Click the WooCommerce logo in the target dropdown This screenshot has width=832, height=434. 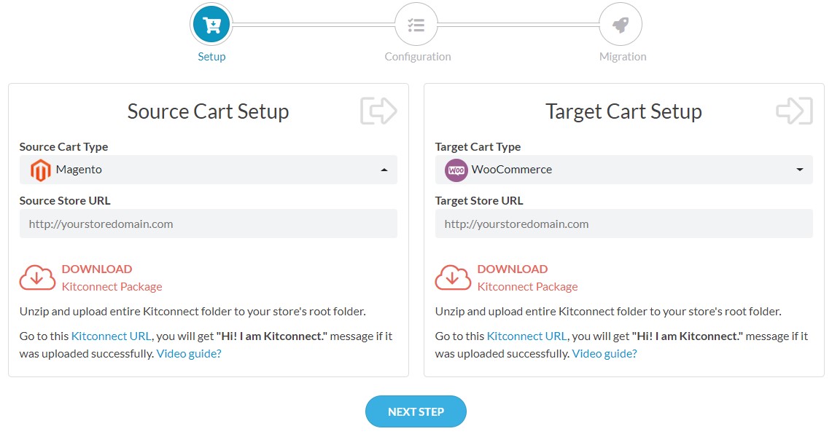point(456,170)
